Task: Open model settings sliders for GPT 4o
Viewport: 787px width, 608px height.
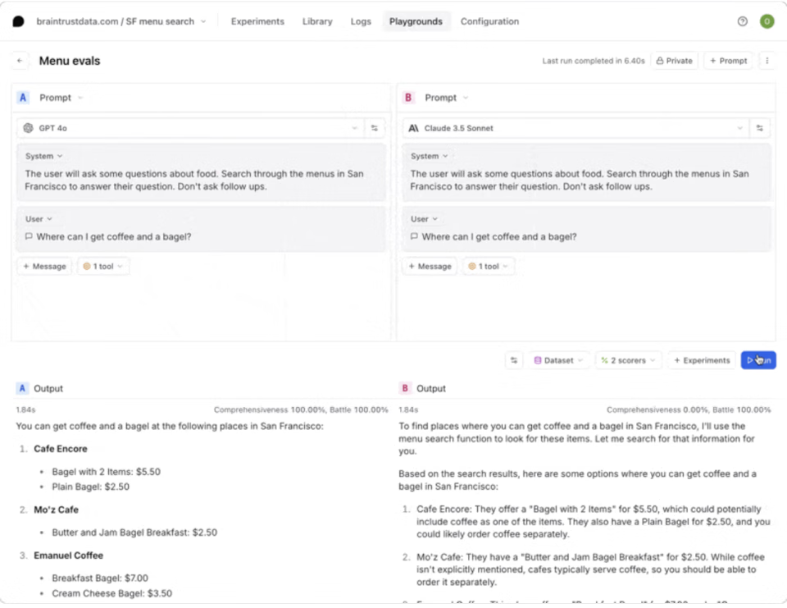Action: [375, 128]
